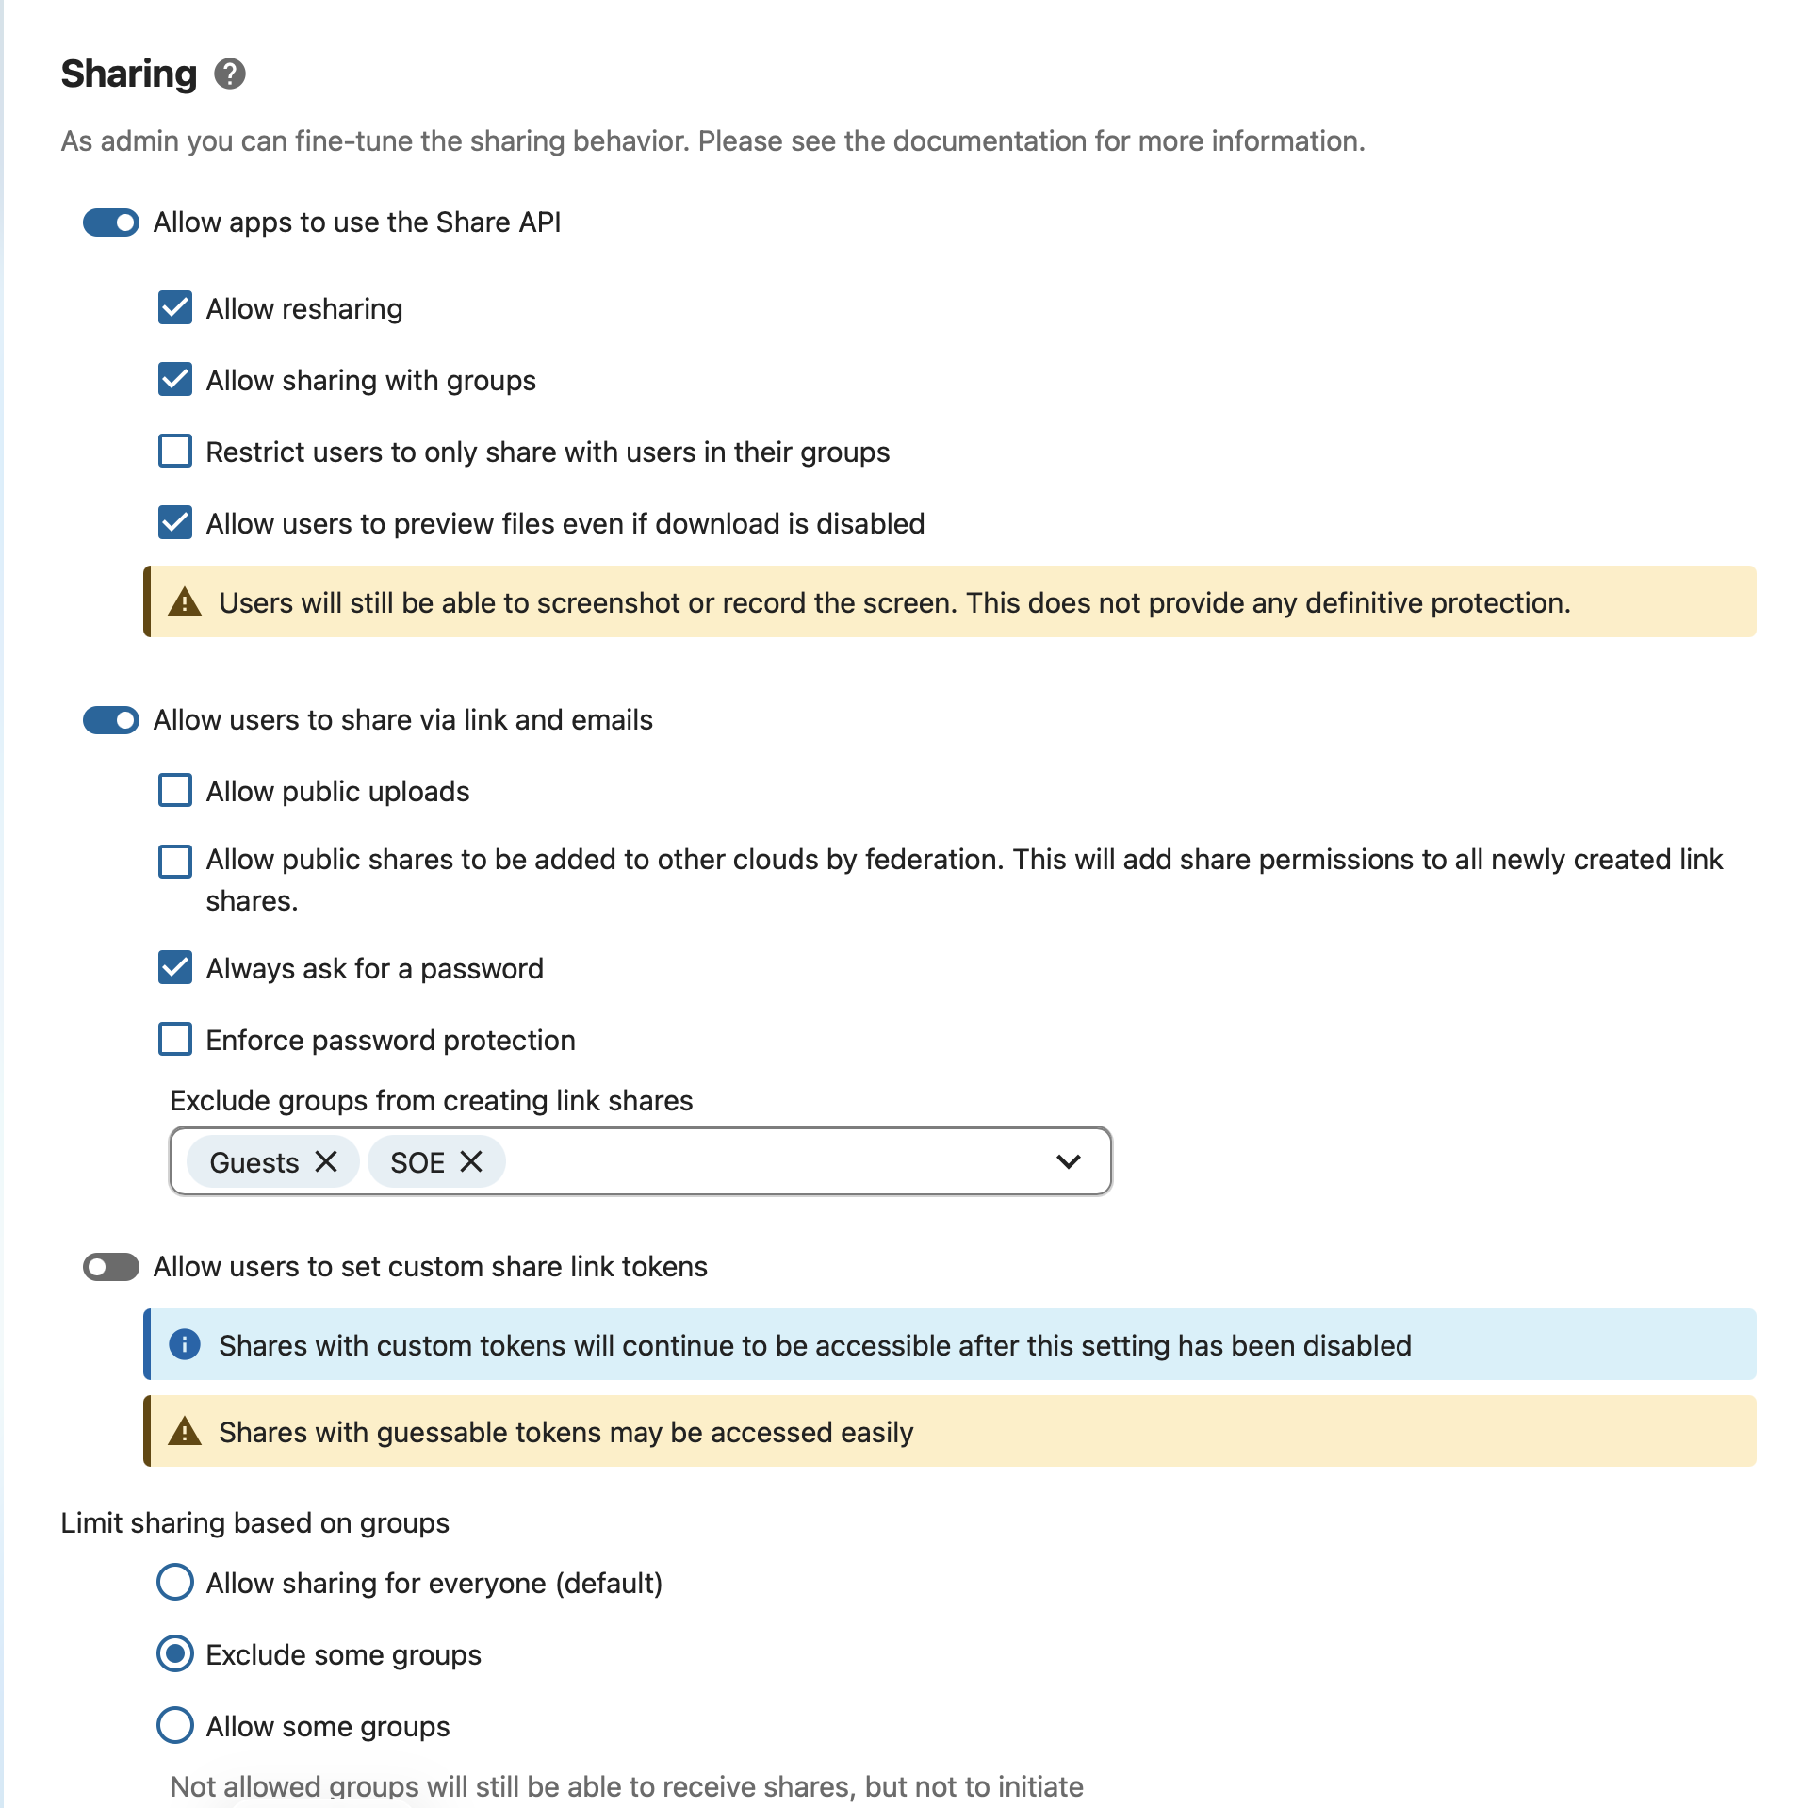Viewport: 1800px width, 1808px height.
Task: Click the screenshot warning triangle icon
Action: 185,601
